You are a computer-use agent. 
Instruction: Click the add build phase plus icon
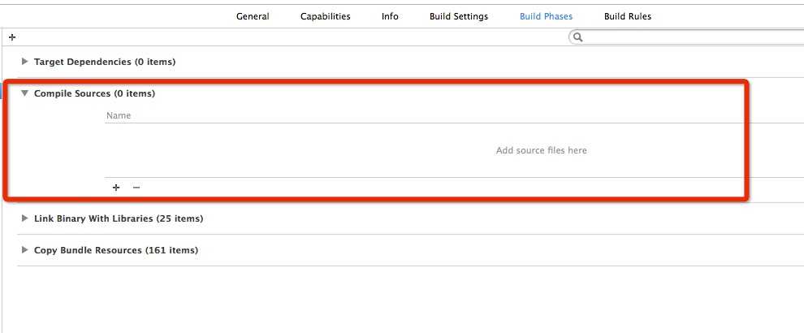click(12, 37)
